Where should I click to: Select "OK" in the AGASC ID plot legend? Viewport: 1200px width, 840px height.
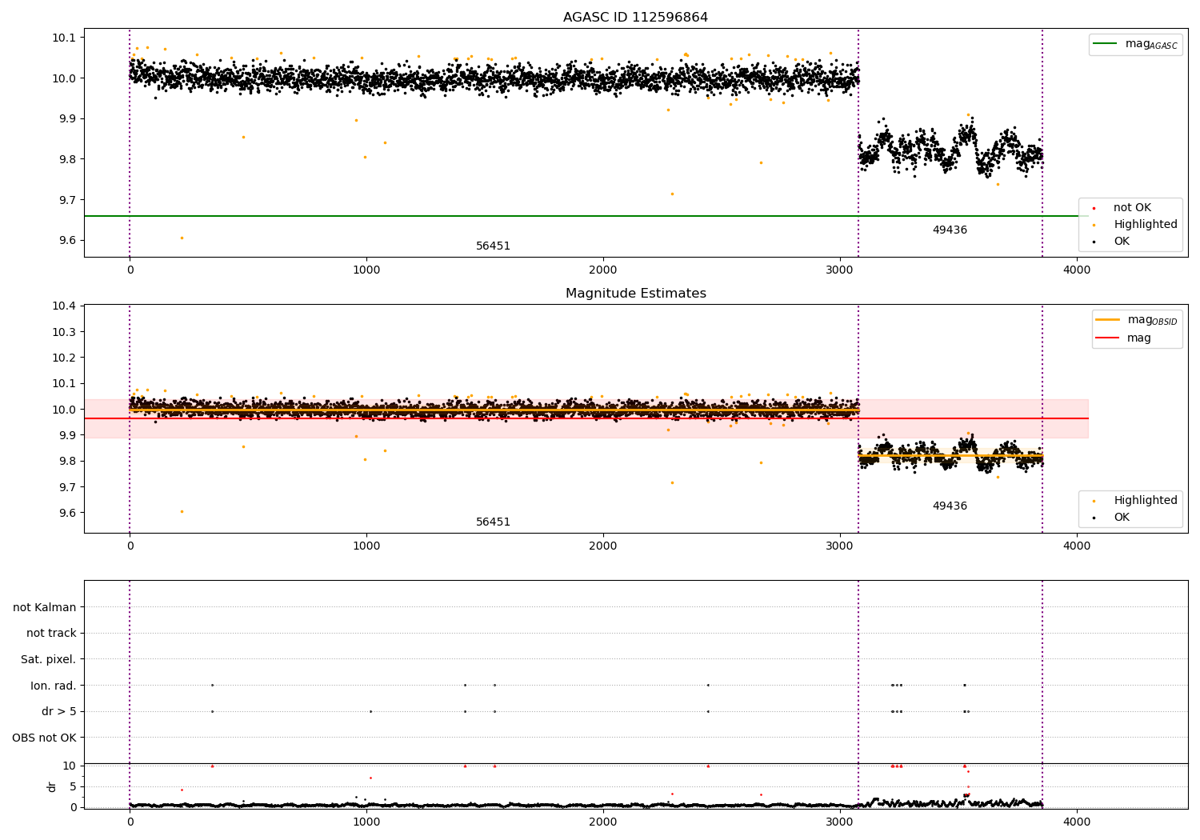(x=1122, y=242)
